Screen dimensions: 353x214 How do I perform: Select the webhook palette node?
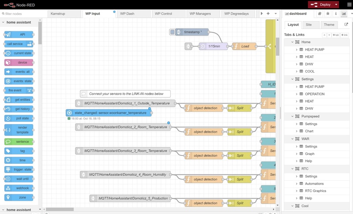(x=19, y=188)
